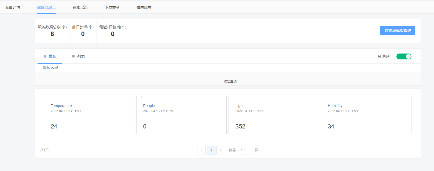Switch to 列表 list view tab
Screen dimensions: 434x171
[x=78, y=56]
